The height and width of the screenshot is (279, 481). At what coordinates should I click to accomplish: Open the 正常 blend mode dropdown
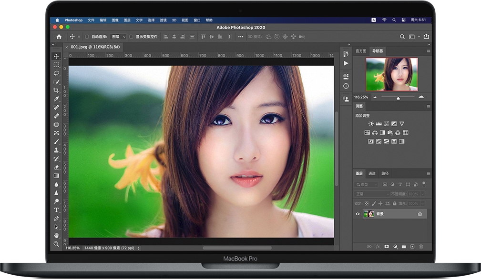[x=371, y=194]
